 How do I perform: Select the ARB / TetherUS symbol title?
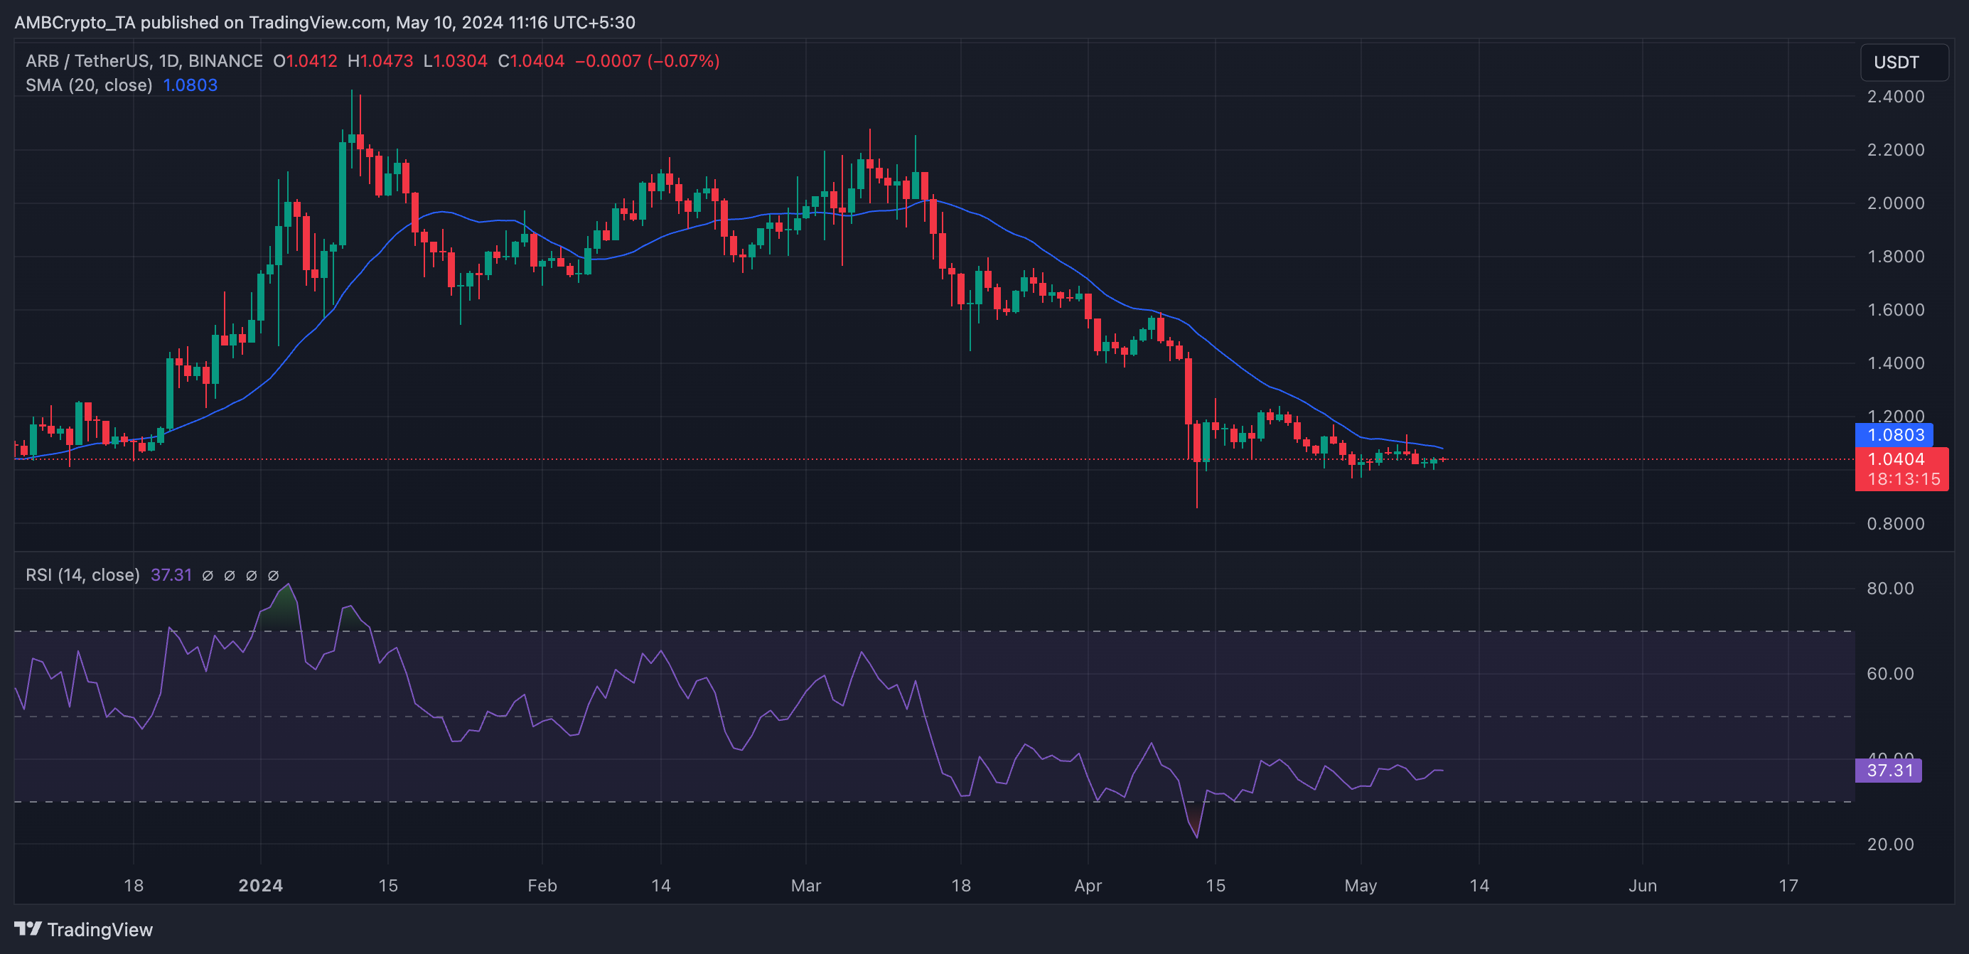(144, 61)
